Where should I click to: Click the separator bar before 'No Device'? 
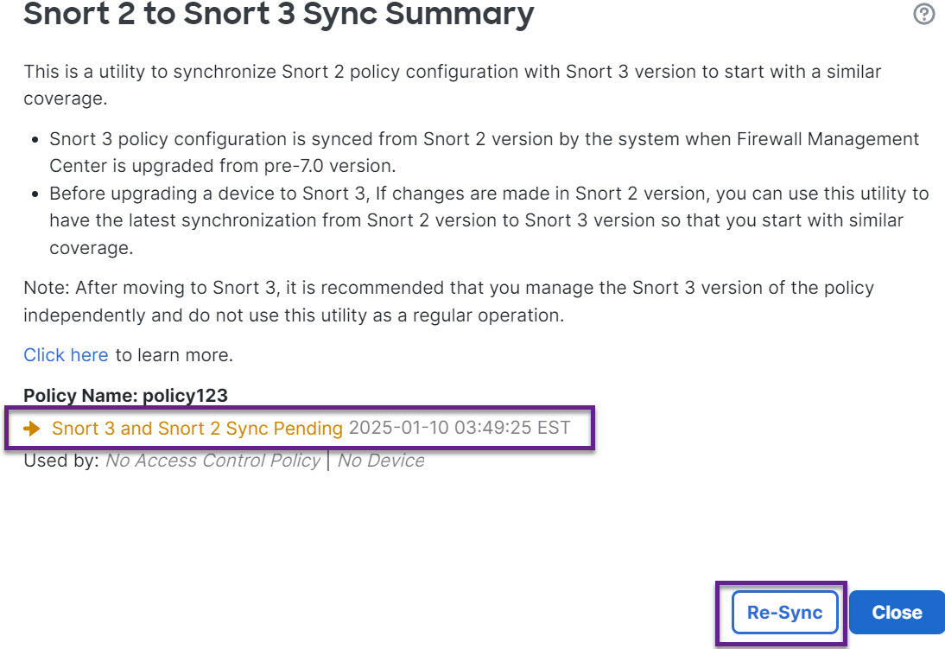(x=328, y=461)
